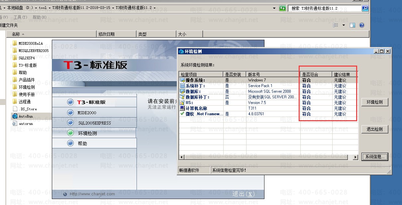Click the 计算机名称 row icon
Image resolution: width=402 pixels, height=205 pixels.
tap(182, 108)
